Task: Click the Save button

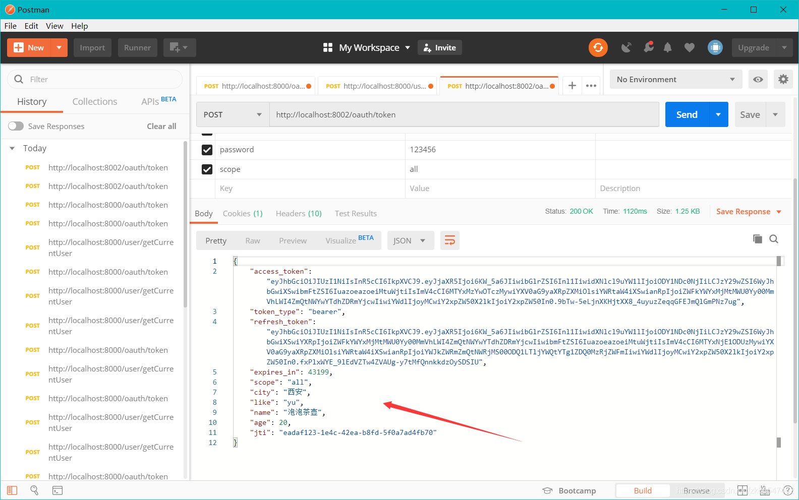Action: [x=750, y=114]
